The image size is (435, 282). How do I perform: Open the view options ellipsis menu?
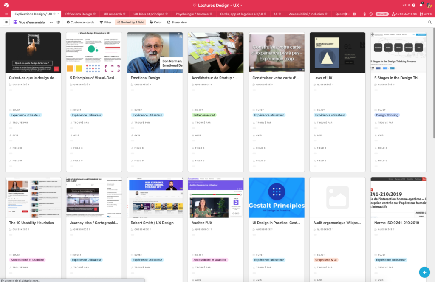click(x=51, y=22)
